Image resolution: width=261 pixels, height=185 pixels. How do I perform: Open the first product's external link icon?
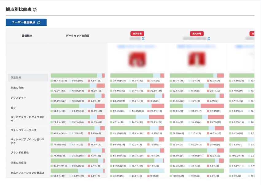[143, 39]
